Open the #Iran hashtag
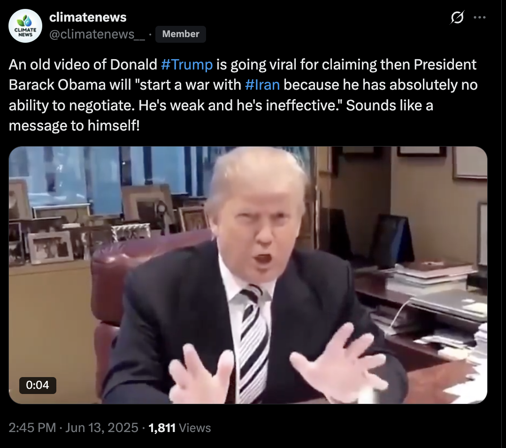Viewport: 506px width, 448px height. click(x=262, y=85)
